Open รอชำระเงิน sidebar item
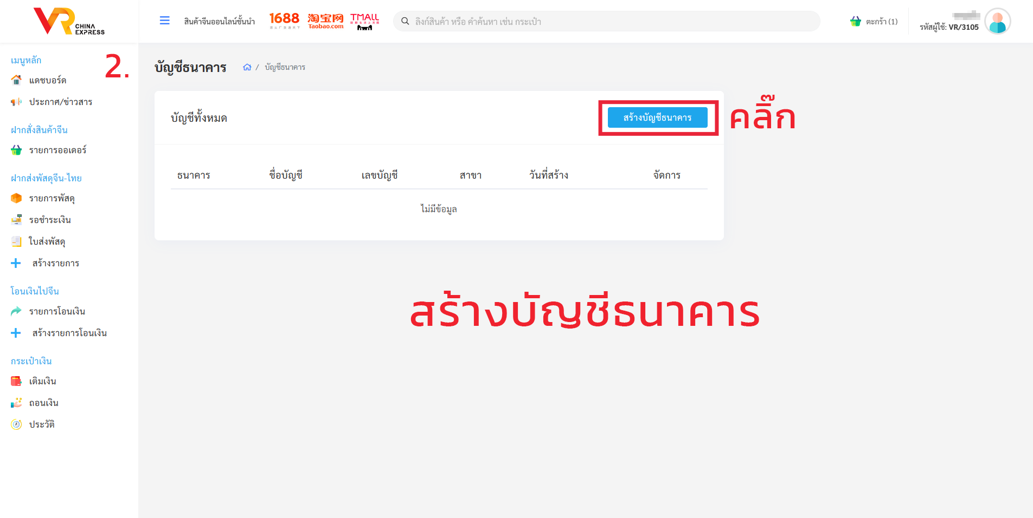 [x=50, y=220]
